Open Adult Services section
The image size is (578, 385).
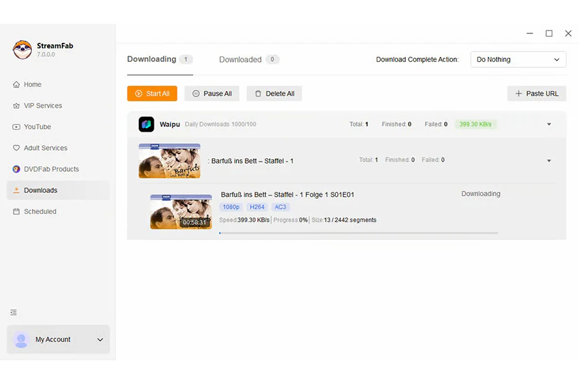[40, 148]
